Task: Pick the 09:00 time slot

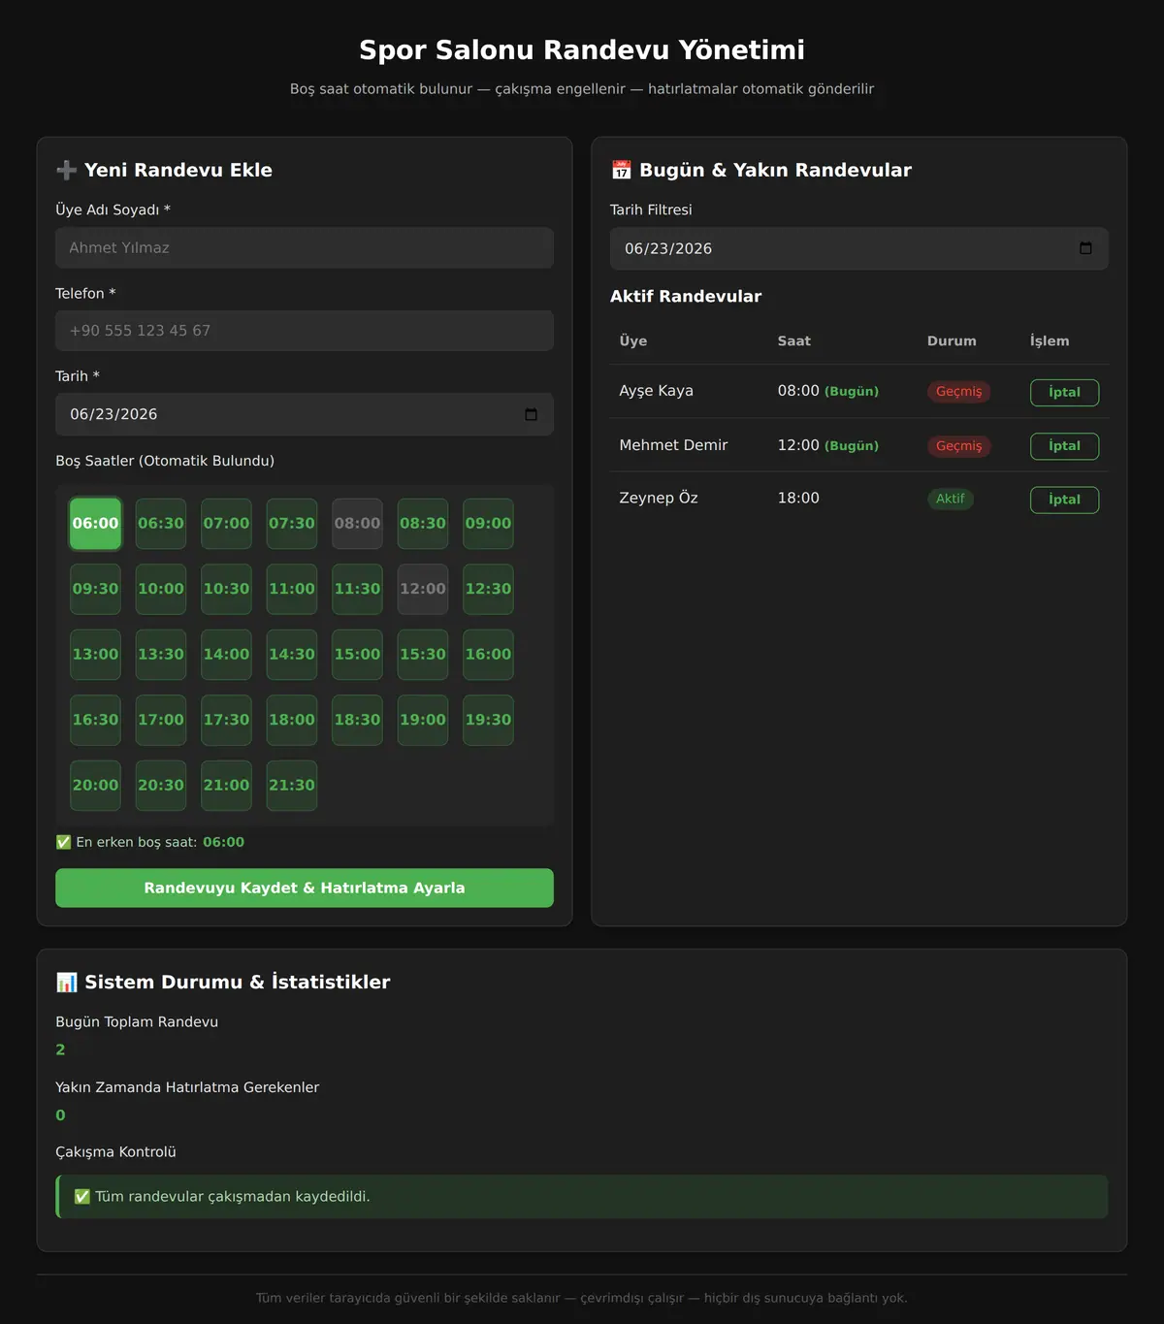Action: [488, 524]
